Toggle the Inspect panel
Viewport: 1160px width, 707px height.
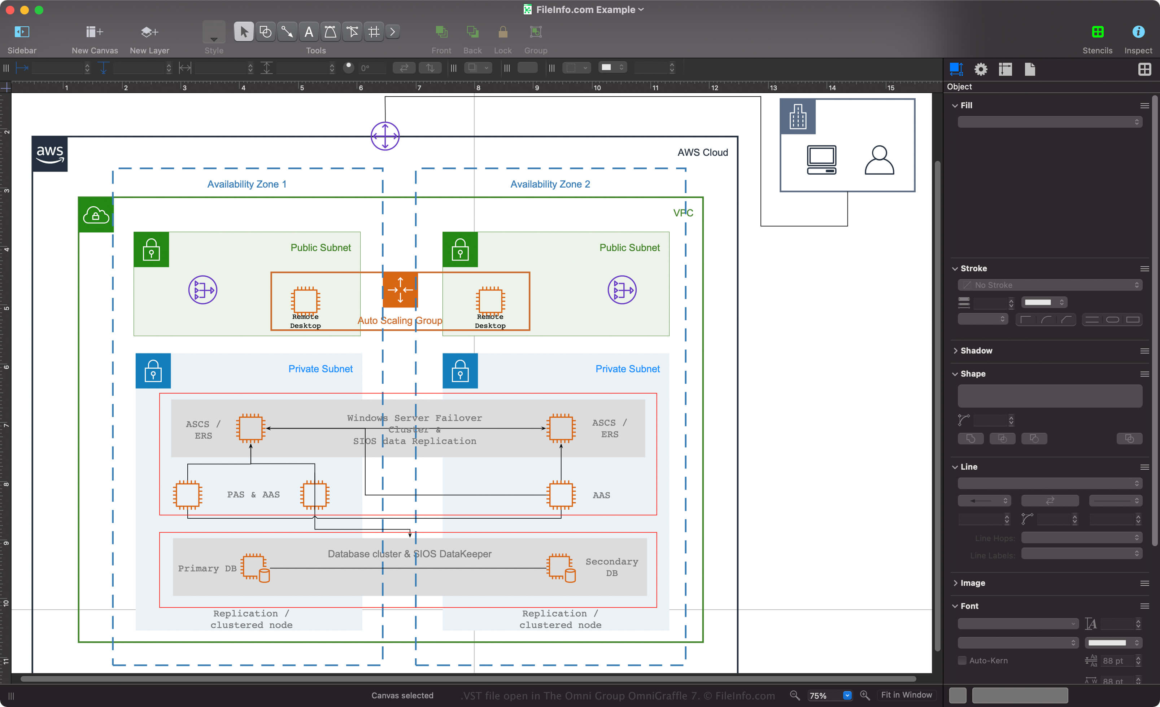[1138, 32]
